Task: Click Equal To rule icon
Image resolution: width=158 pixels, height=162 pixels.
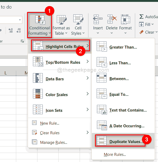Action: (x=102, y=94)
